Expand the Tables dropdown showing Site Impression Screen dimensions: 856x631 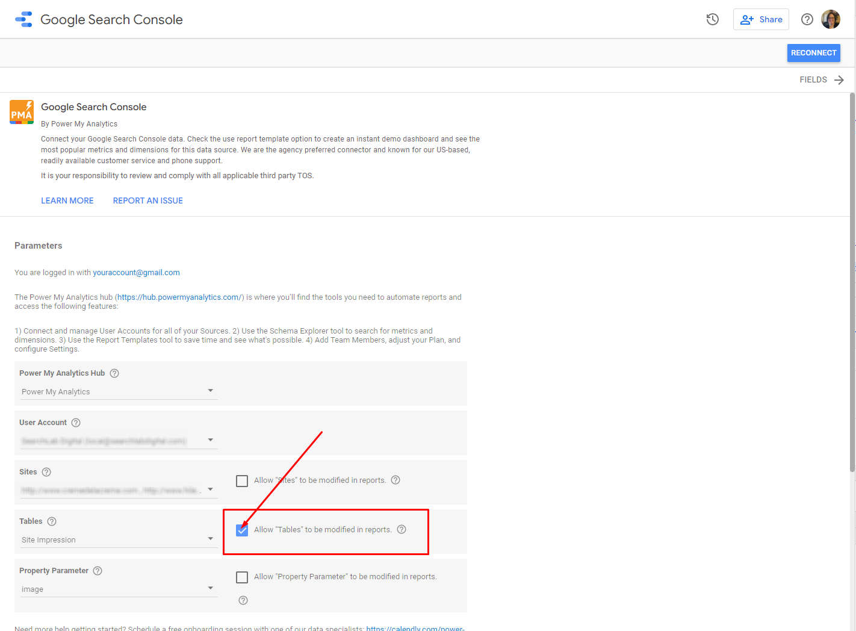tap(118, 539)
